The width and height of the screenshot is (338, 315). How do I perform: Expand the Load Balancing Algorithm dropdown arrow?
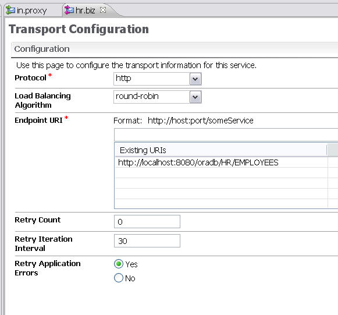(x=195, y=97)
